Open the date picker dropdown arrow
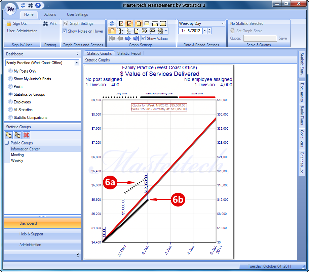This screenshot has width=309, height=272. tap(204, 31)
